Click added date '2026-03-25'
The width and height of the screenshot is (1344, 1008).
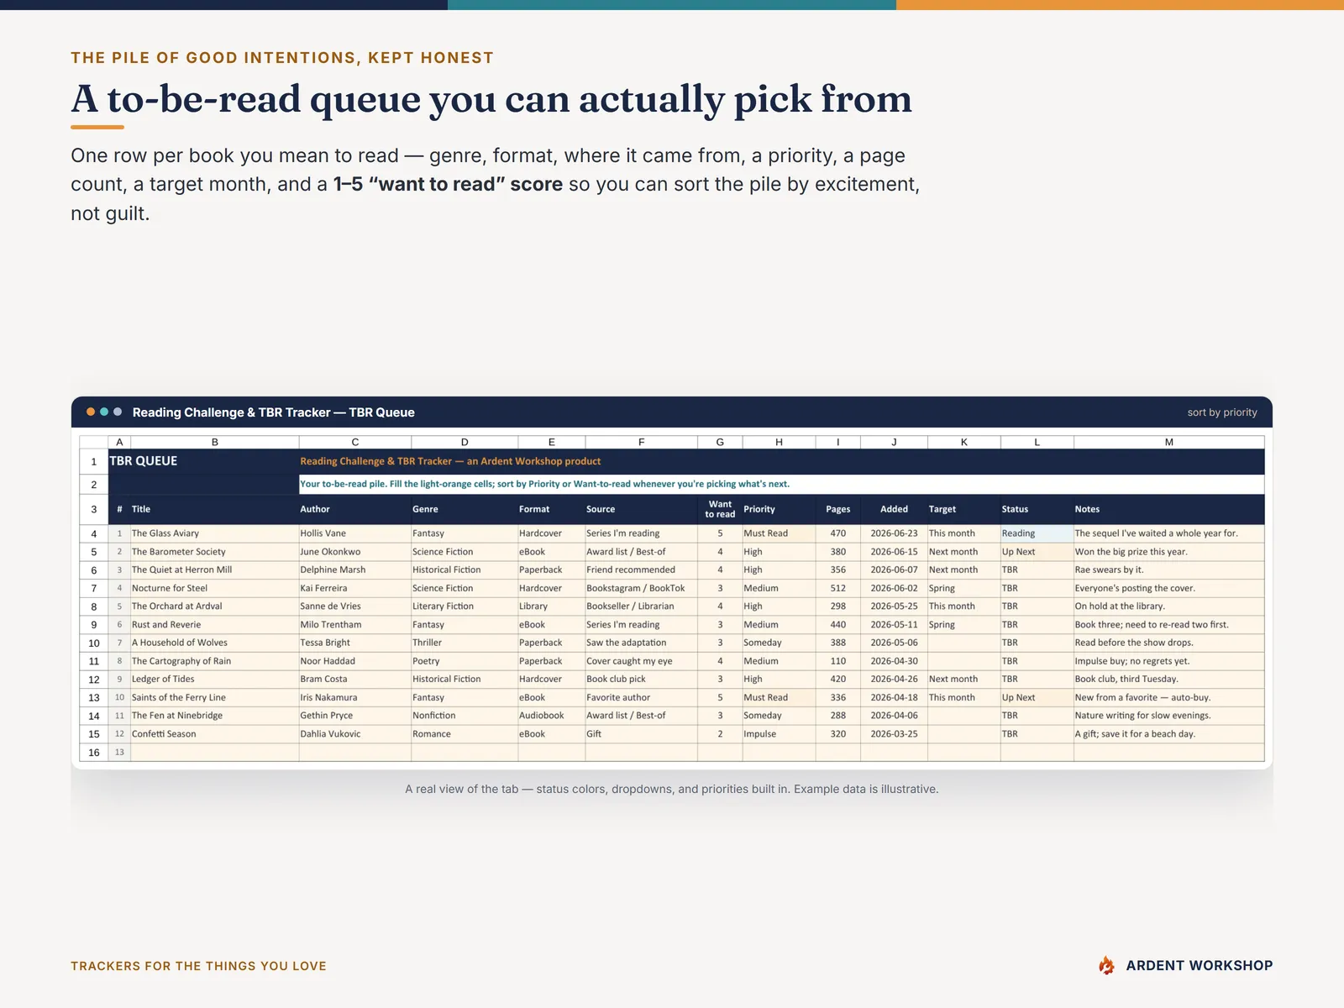click(x=894, y=734)
